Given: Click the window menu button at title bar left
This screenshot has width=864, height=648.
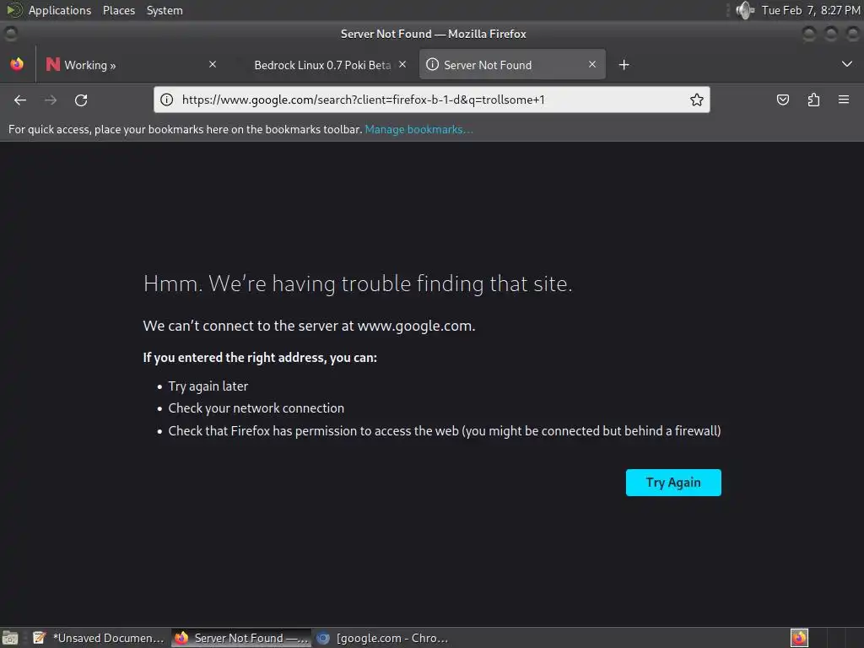Looking at the screenshot, I should (x=10, y=34).
